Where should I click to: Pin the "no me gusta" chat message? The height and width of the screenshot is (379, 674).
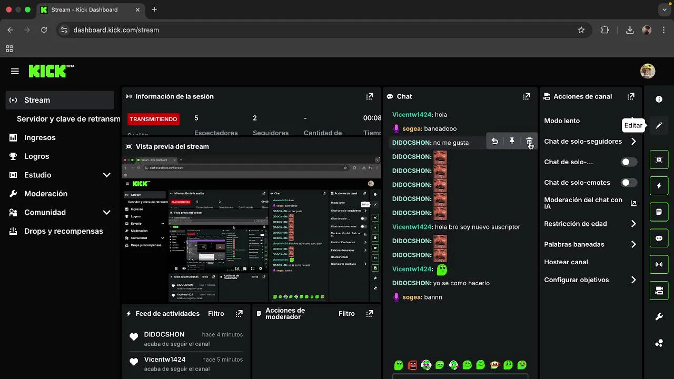click(x=512, y=141)
